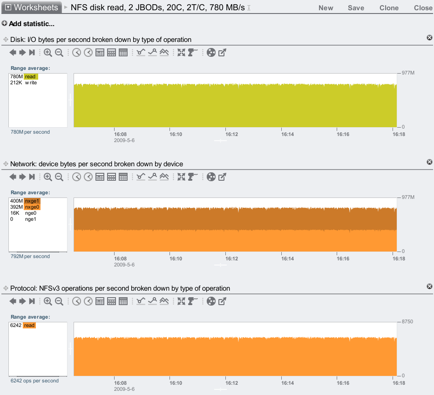
Task: Clone this worksheet
Action: (389, 8)
